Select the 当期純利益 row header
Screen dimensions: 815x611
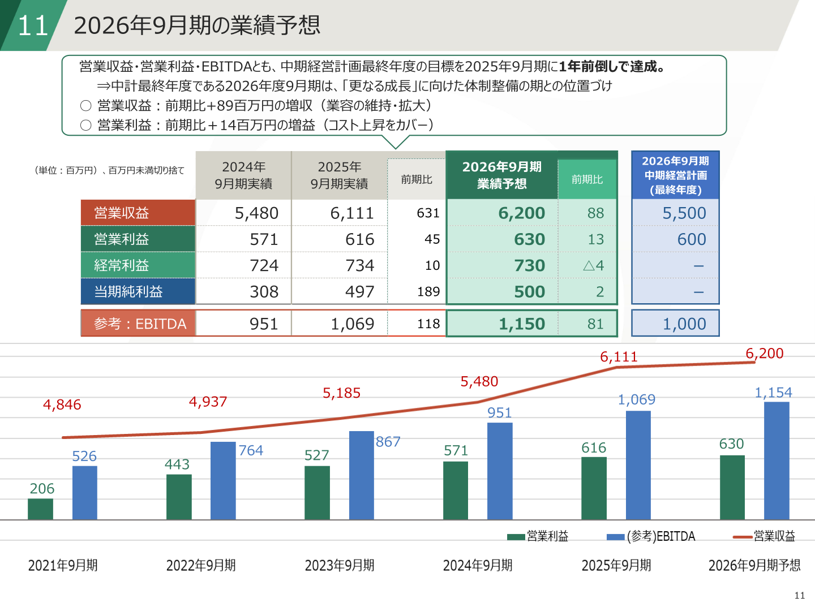[x=138, y=291]
